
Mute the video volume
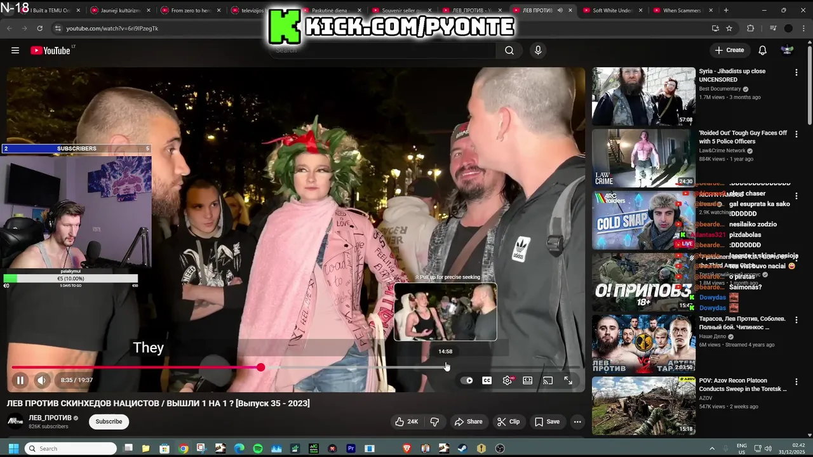point(41,380)
